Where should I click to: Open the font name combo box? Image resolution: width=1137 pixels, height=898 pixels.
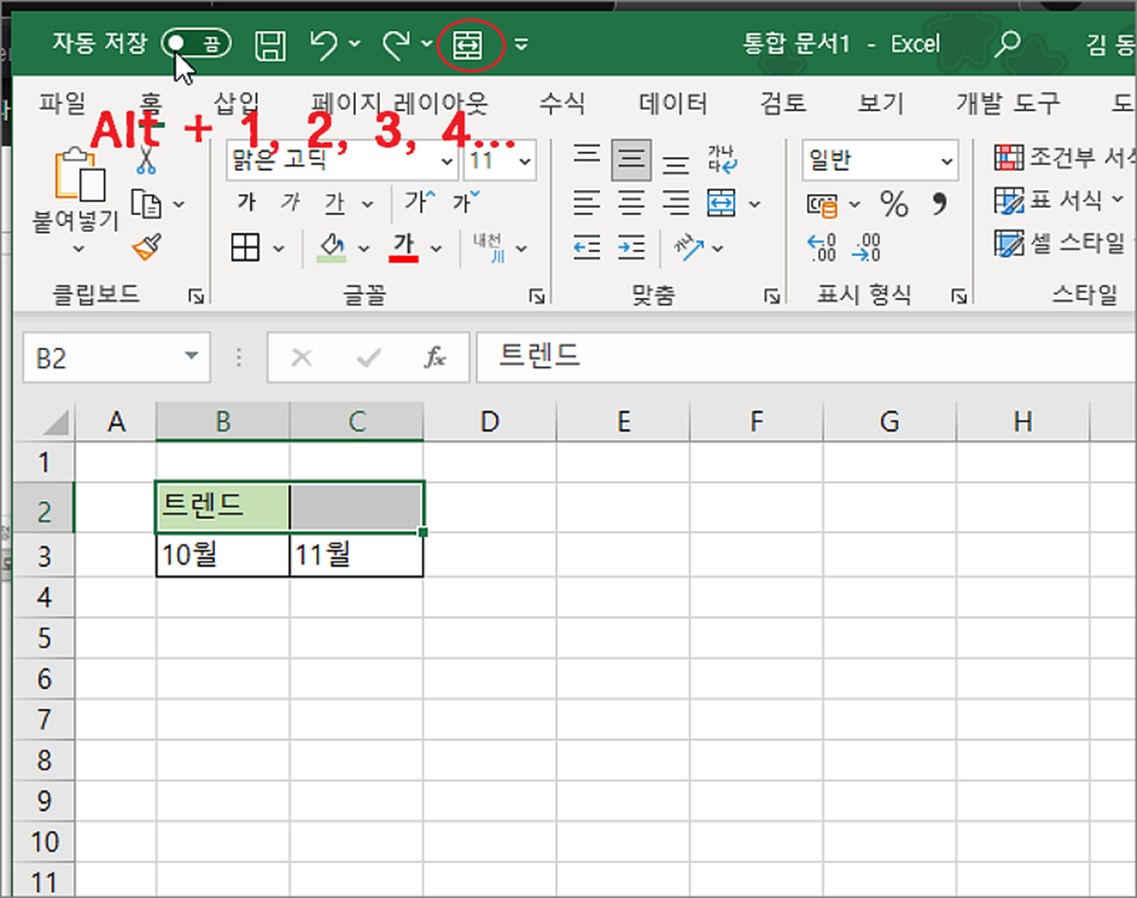coord(343,161)
